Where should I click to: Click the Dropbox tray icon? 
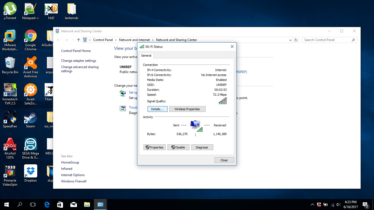point(319,205)
